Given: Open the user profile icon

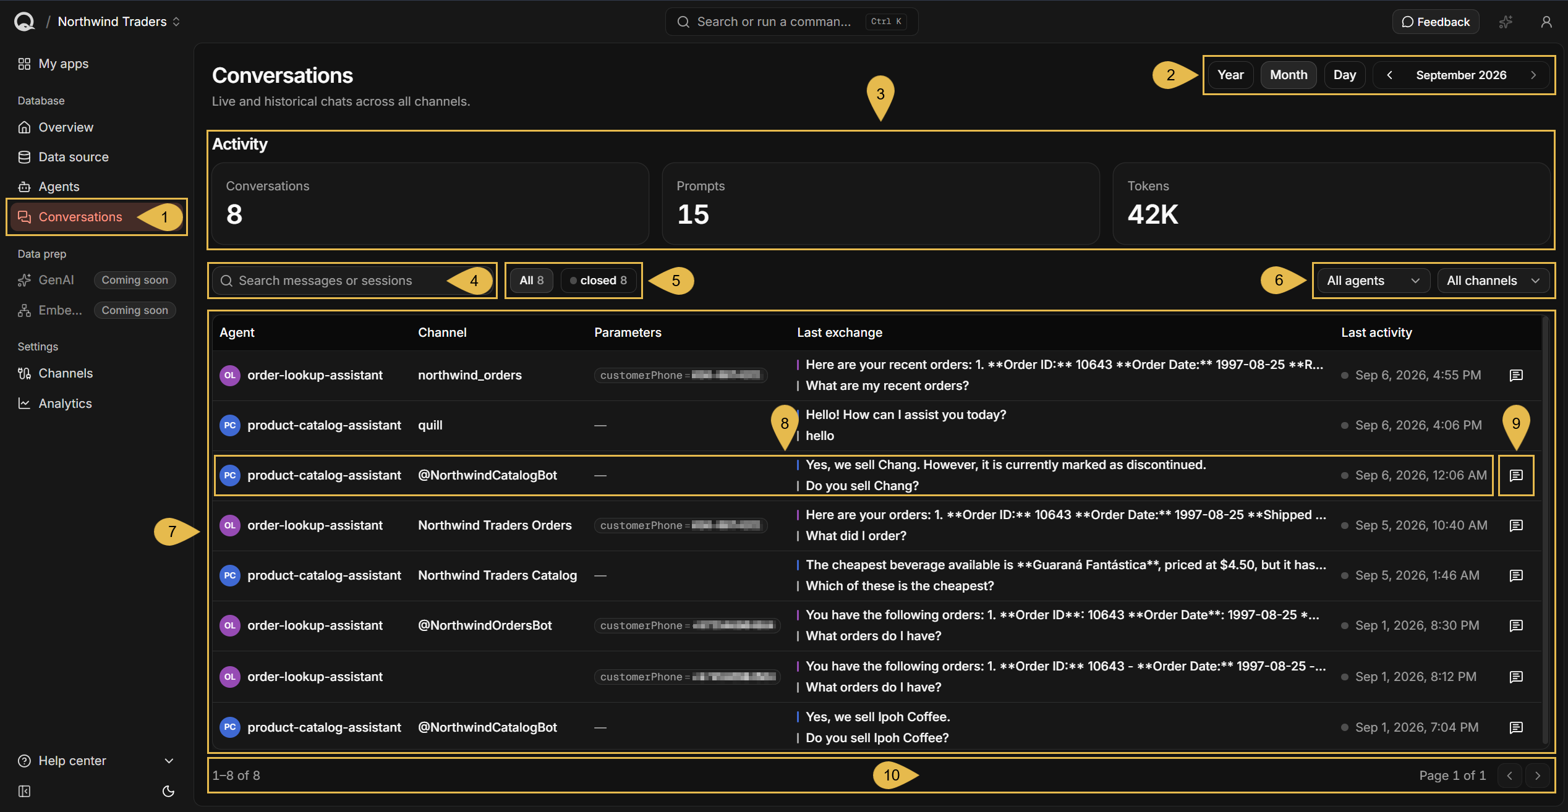Looking at the screenshot, I should click(x=1546, y=22).
